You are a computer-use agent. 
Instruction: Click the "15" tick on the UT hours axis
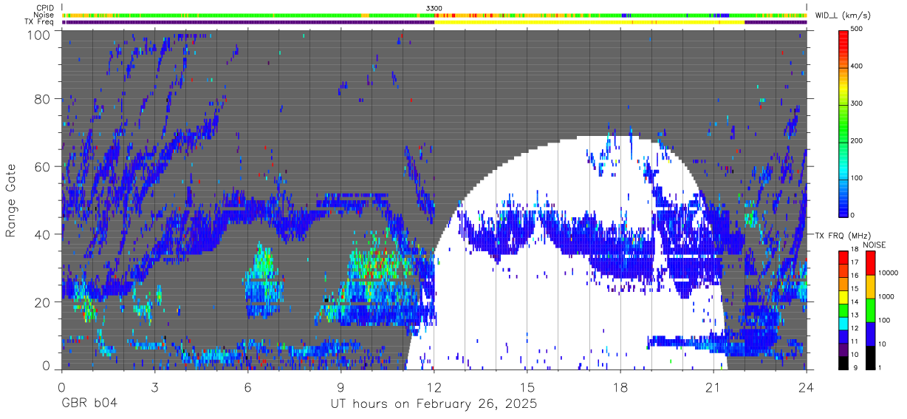[x=527, y=386]
